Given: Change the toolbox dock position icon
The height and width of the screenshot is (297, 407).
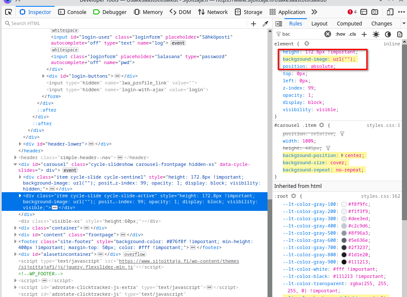Looking at the screenshot, I should [x=364, y=12].
